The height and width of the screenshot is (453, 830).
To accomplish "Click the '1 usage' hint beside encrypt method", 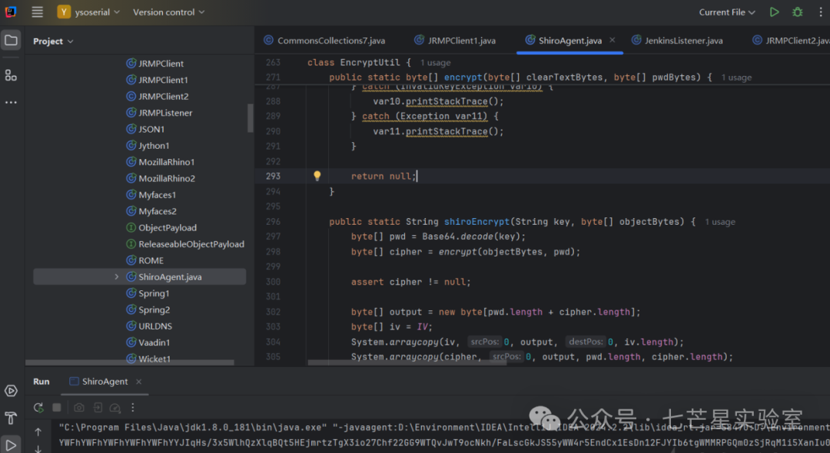I will [x=736, y=78].
